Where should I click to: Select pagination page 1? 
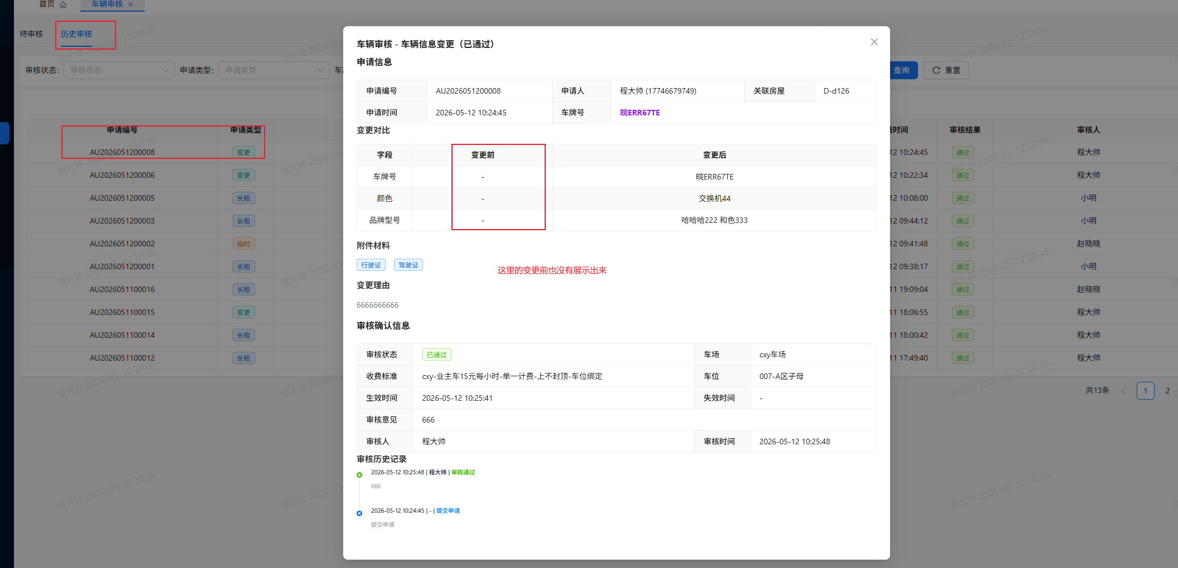pyautogui.click(x=1146, y=391)
